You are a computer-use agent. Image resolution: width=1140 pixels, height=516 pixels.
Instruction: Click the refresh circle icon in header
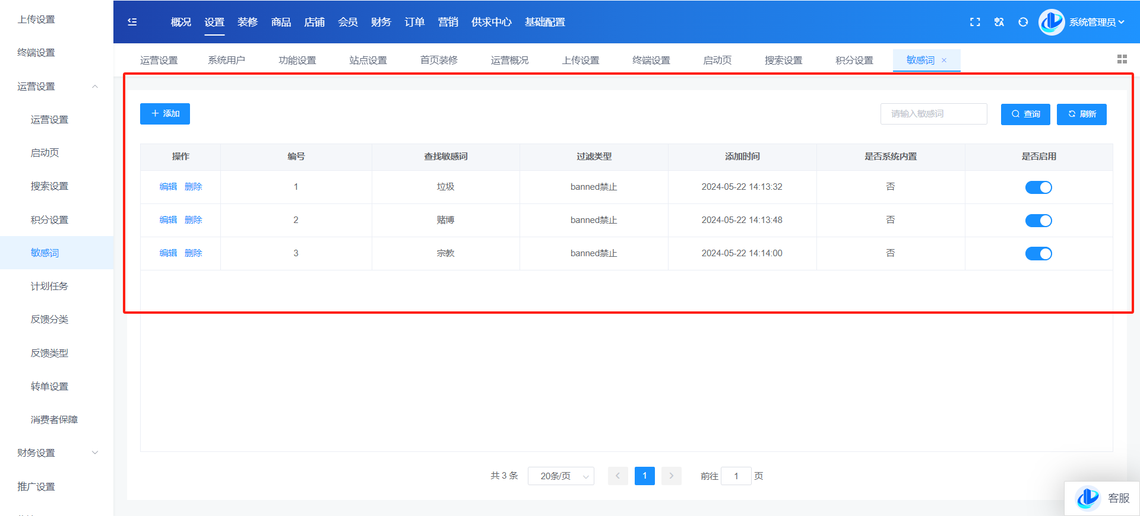[x=1023, y=22]
